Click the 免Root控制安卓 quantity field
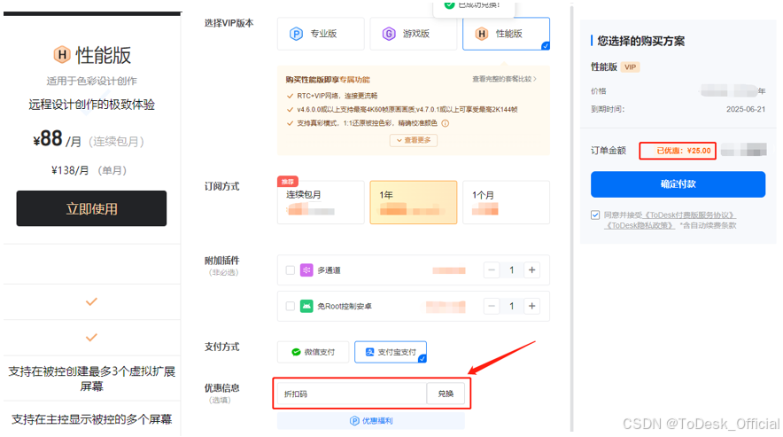 (512, 306)
